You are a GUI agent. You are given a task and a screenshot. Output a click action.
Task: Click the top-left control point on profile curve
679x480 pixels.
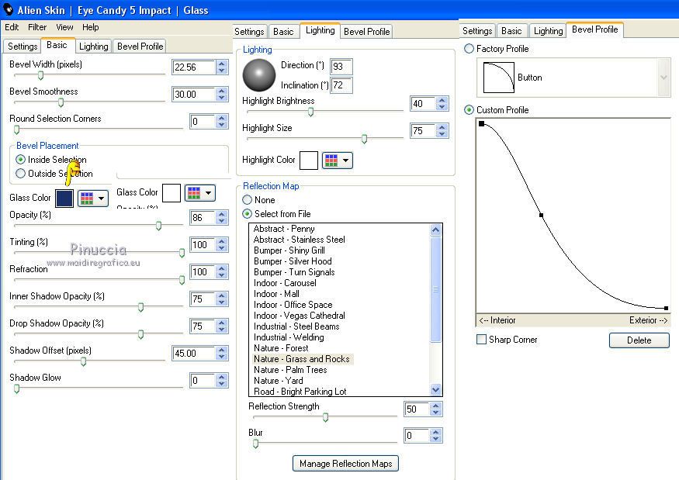click(482, 124)
